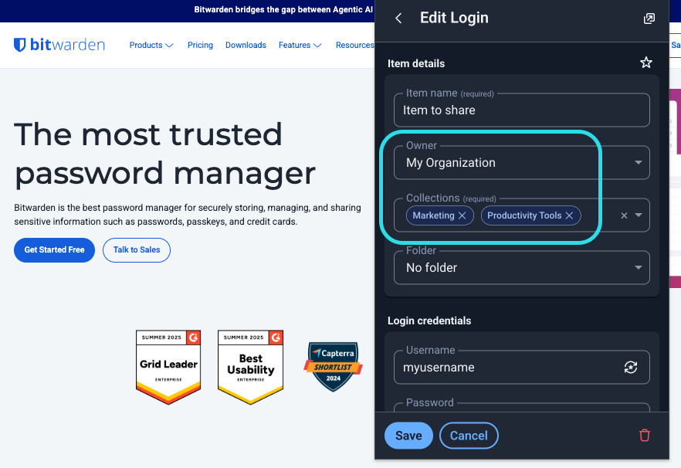
Task: Click the Cancel button
Action: point(469,436)
